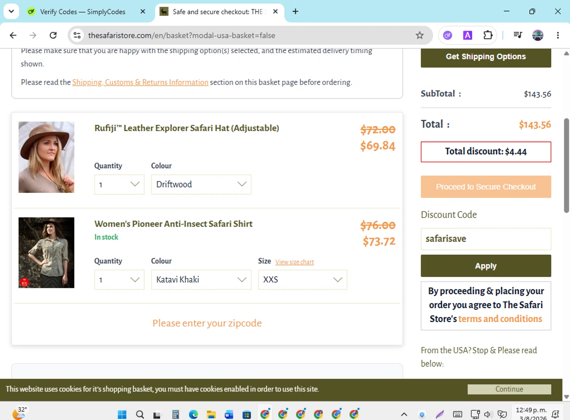This screenshot has width=570, height=420.
Task: Open Quantity dropdown for the Rufiji hat
Action: click(119, 185)
